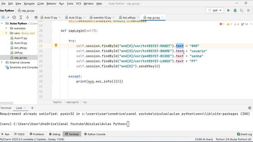Viewport: 253px width, 142px height.
Task: Click the fold marker on line 20
Action: click(51, 31)
